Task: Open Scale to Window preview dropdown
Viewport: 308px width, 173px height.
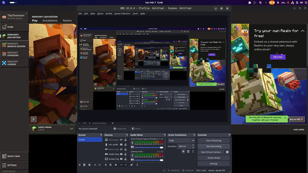Action: coord(103,123)
